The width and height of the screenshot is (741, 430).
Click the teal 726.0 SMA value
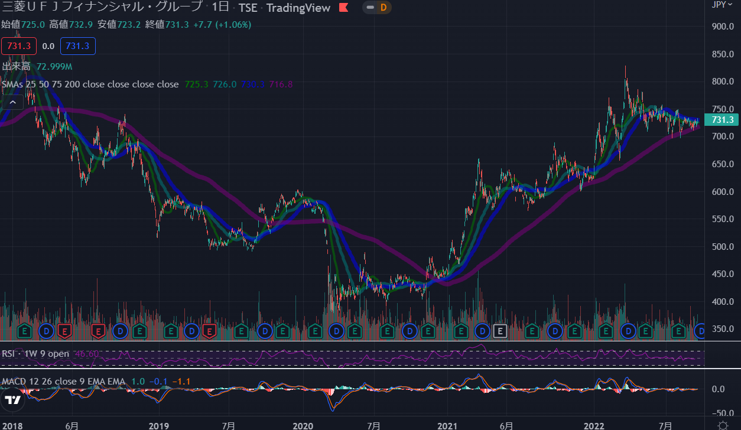[225, 84]
